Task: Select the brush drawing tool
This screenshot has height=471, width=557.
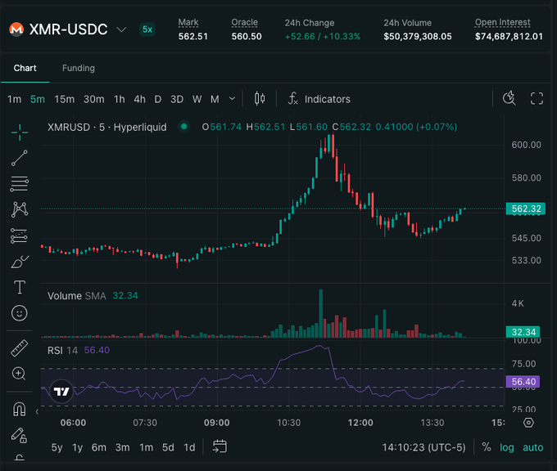Action: [x=20, y=262]
